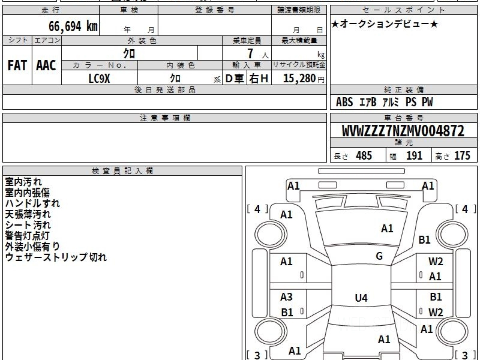Select the width value 幅 191
480x360 pixels.
click(x=406, y=156)
